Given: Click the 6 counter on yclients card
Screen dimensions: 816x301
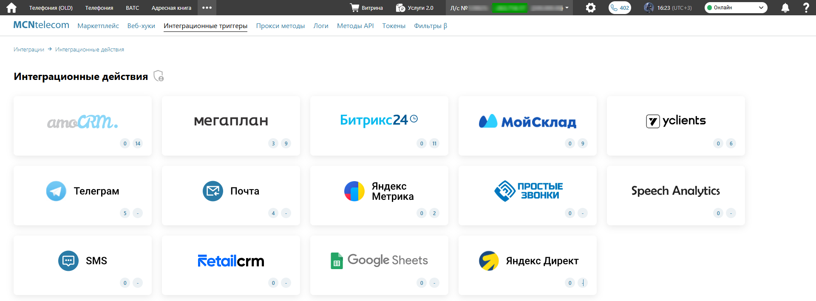Looking at the screenshot, I should tap(731, 143).
